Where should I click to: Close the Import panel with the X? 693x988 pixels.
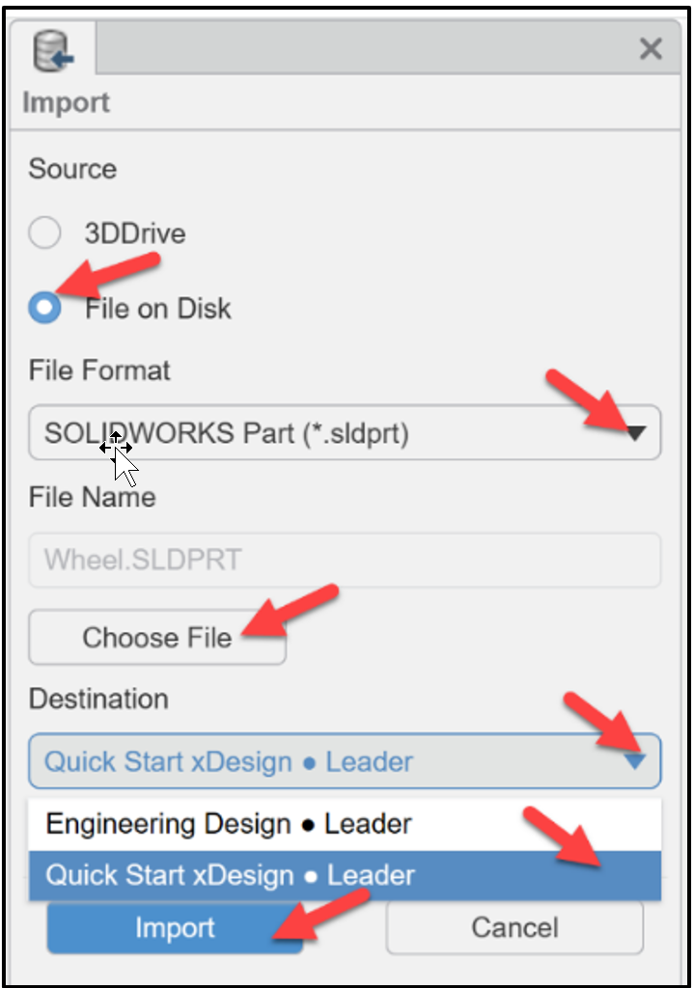(x=650, y=49)
